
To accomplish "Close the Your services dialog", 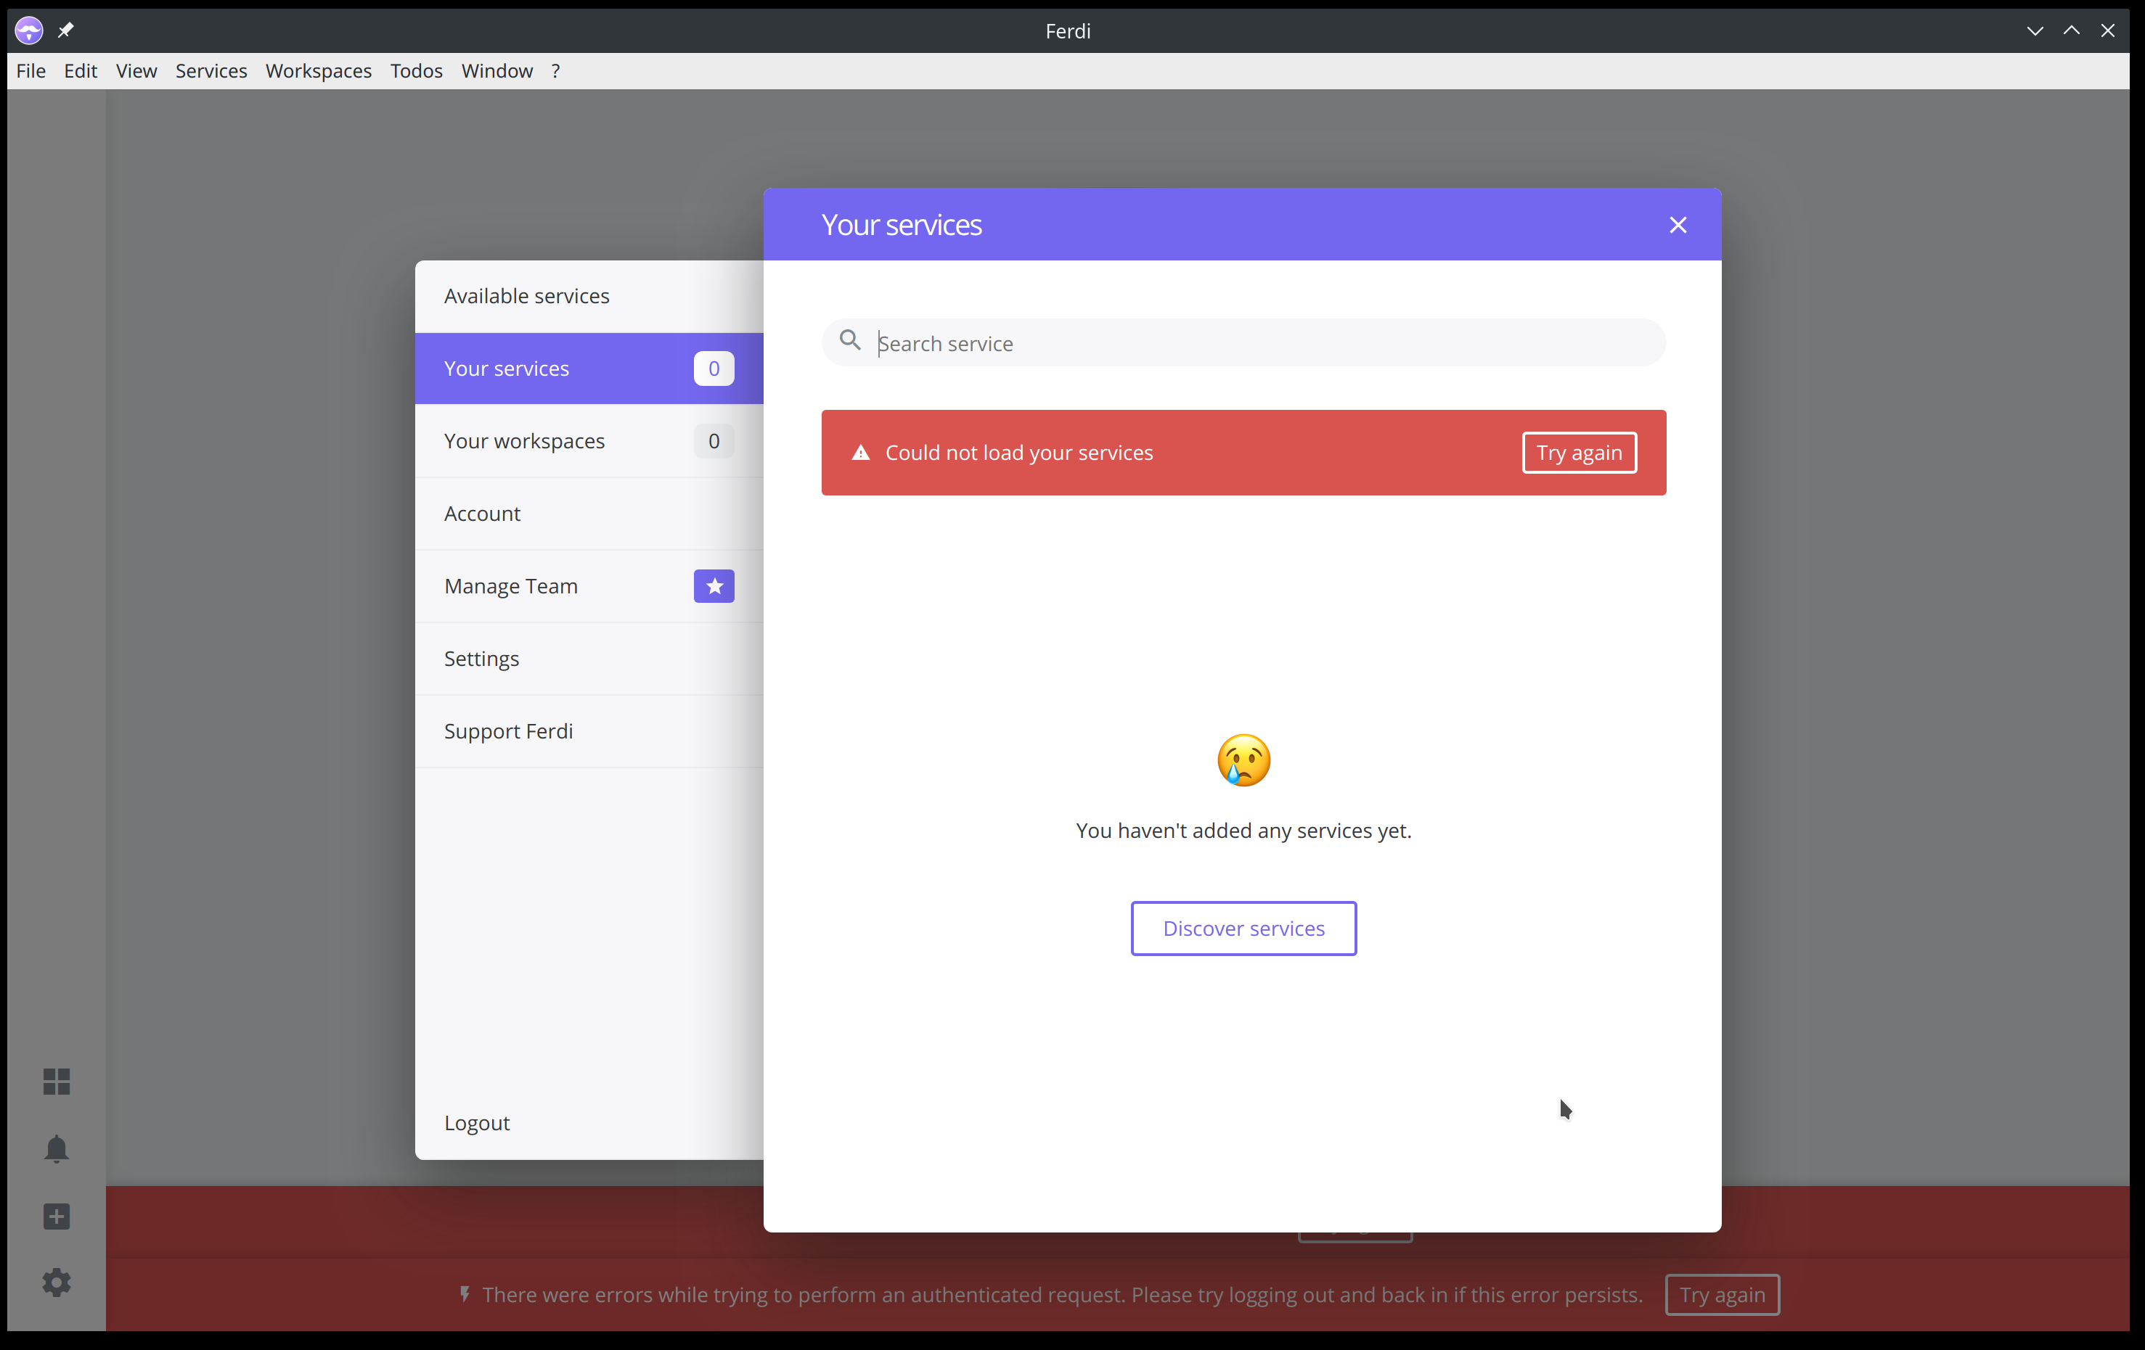I will tap(1678, 225).
